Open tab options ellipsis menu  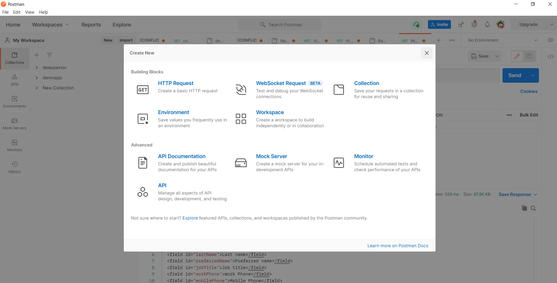tap(452, 40)
